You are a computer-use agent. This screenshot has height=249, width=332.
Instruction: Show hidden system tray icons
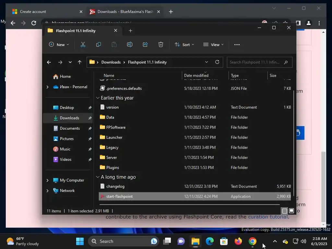[275, 241]
